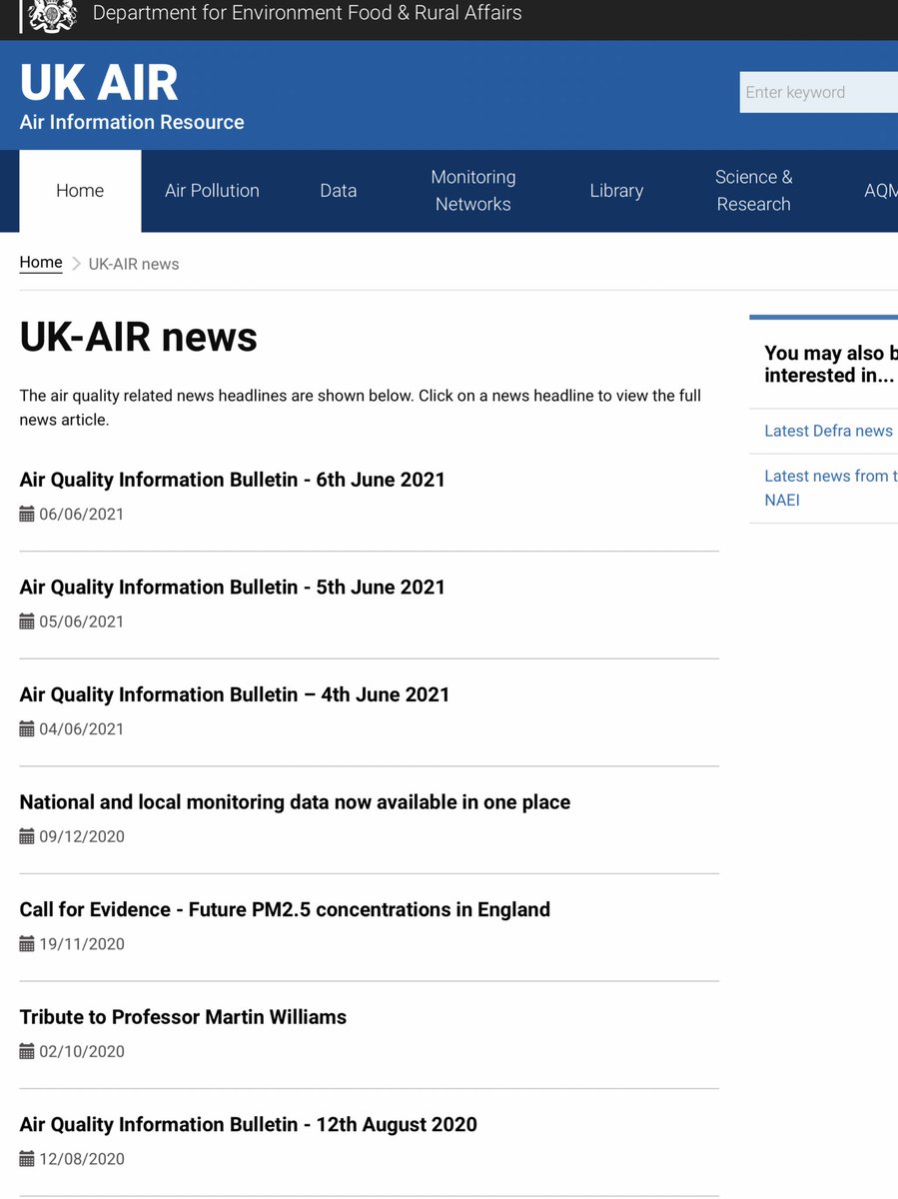This screenshot has height=1199, width=898.
Task: Click the calendar icon beside 19/11/2020
Action: click(x=27, y=944)
